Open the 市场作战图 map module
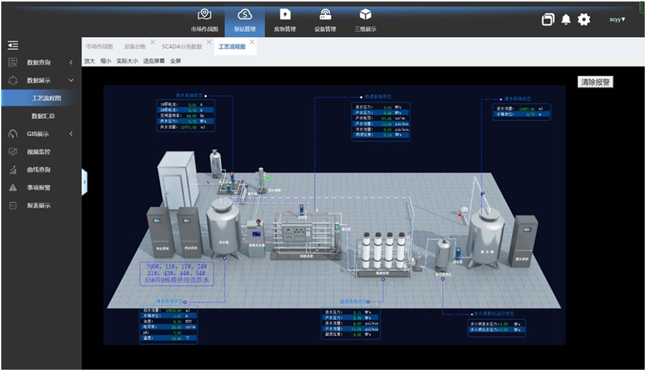 (204, 19)
